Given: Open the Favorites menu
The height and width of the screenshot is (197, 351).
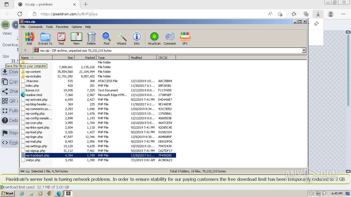Looking at the screenshot, I should pos(62,27).
